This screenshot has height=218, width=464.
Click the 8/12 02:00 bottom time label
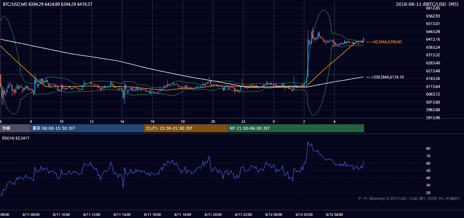click(x=304, y=215)
